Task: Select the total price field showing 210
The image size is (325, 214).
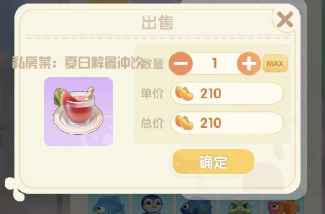Action: point(227,123)
